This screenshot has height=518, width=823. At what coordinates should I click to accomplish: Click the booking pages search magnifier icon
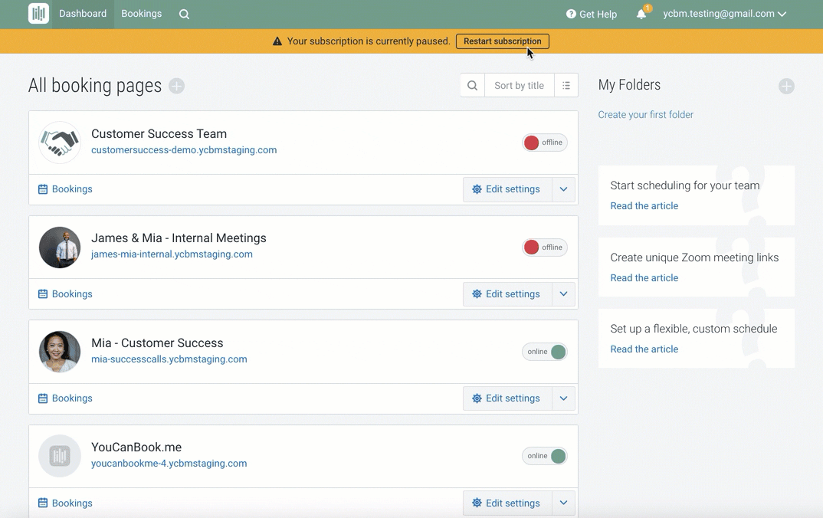pos(472,86)
